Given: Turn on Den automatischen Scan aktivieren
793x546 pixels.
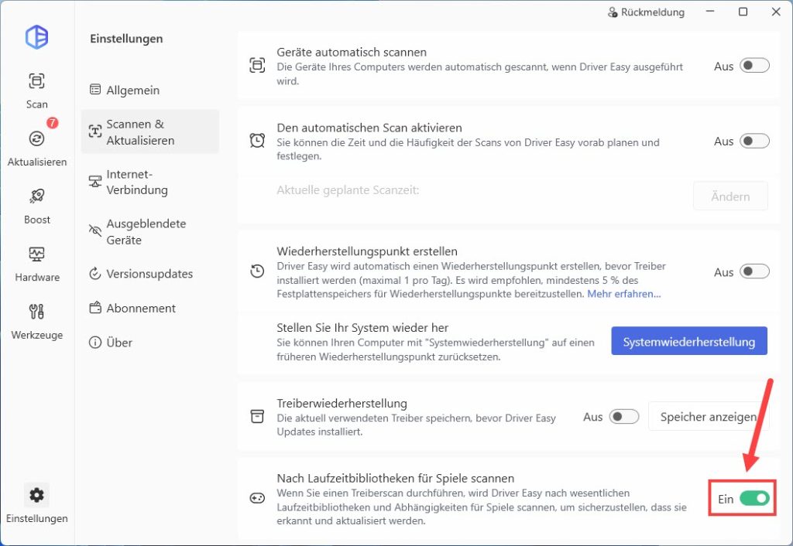Looking at the screenshot, I should pyautogui.click(x=754, y=141).
